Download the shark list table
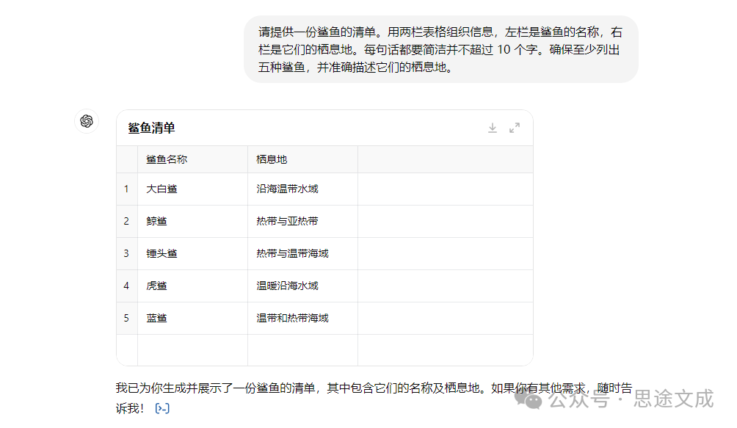The image size is (737, 428). pyautogui.click(x=493, y=128)
